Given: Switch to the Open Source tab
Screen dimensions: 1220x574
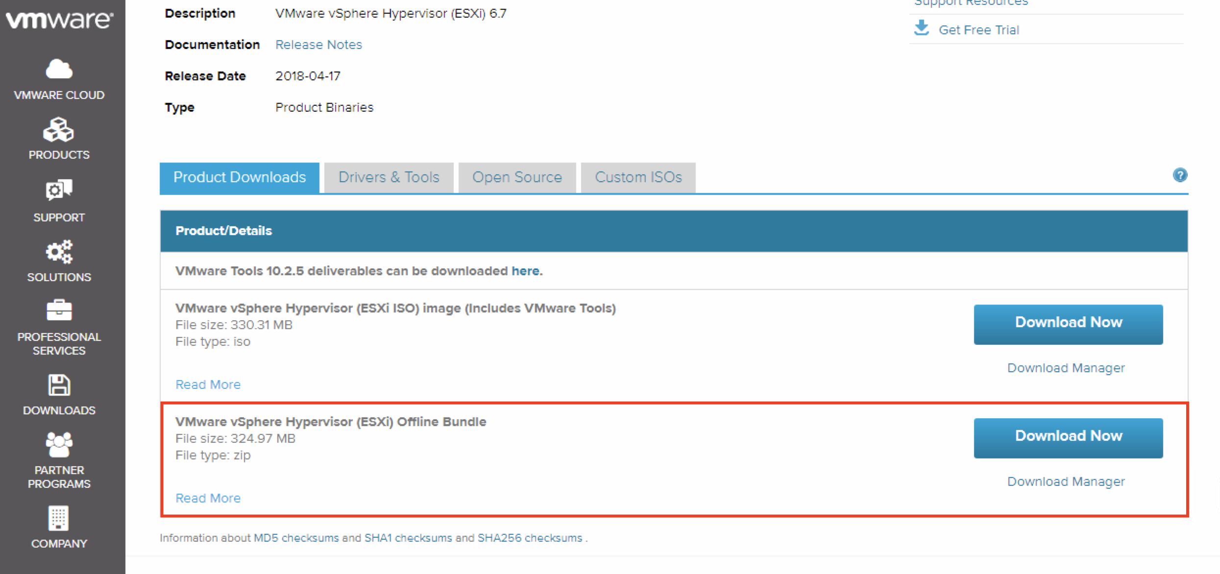Looking at the screenshot, I should 517,177.
